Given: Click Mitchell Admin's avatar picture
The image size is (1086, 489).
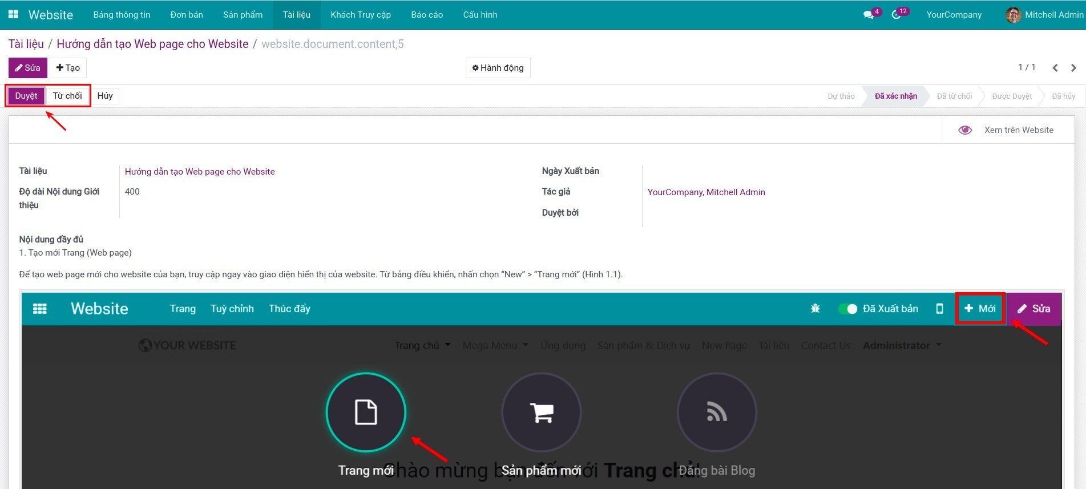Looking at the screenshot, I should point(1013,15).
